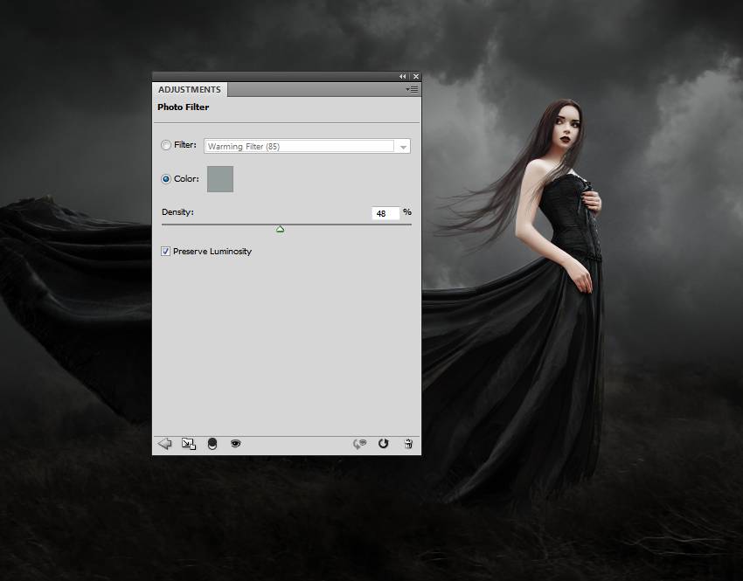Switch to the Adjustments tab
The height and width of the screenshot is (581, 743).
click(190, 89)
